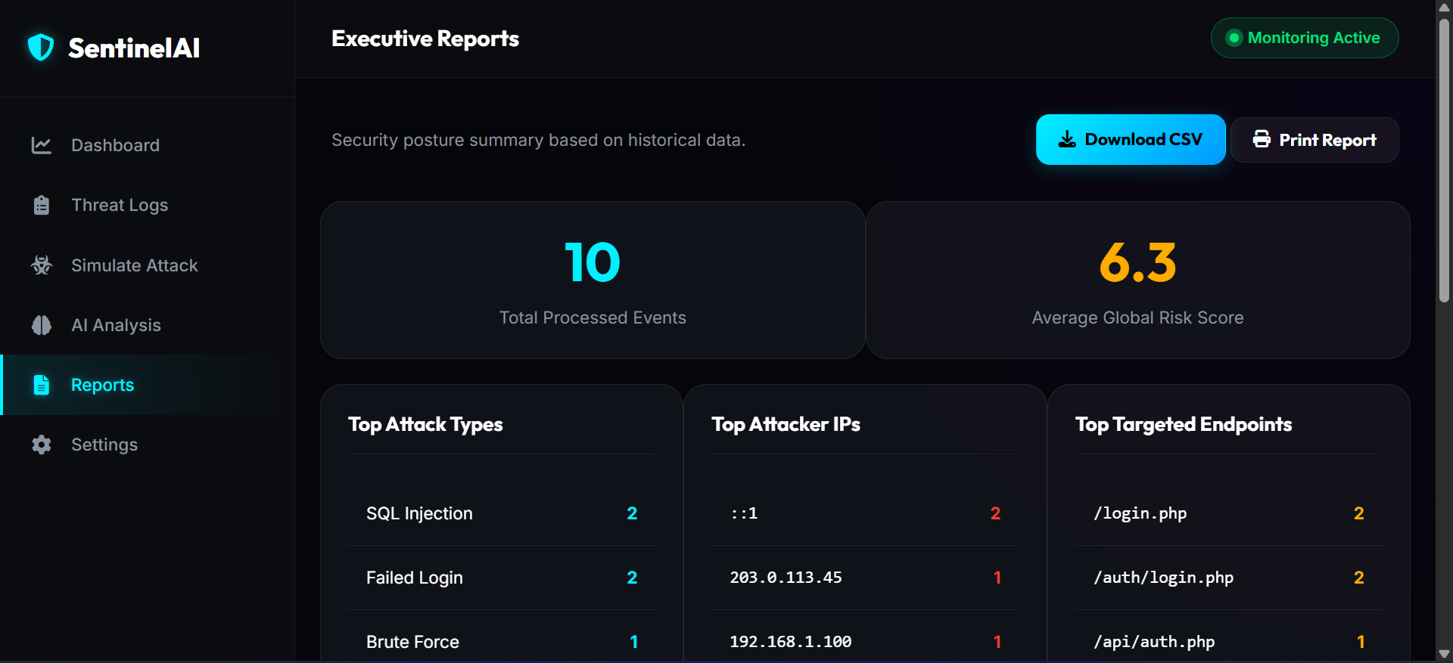Click the count for /auth/login.php

(x=1358, y=578)
